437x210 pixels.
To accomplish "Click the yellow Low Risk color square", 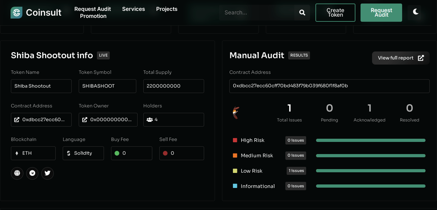I will 235,171.
